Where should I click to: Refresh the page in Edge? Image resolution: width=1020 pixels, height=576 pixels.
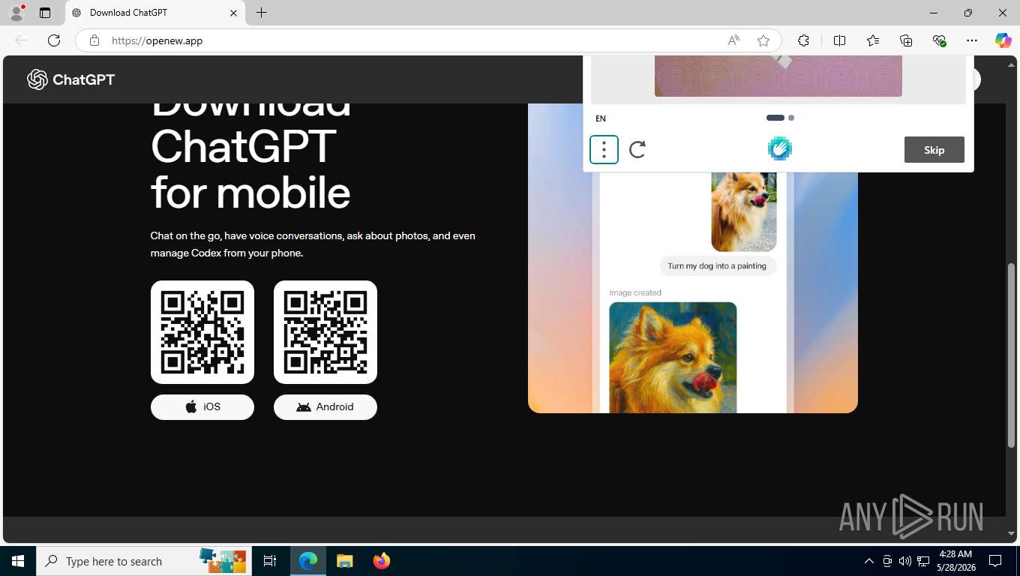coord(54,40)
